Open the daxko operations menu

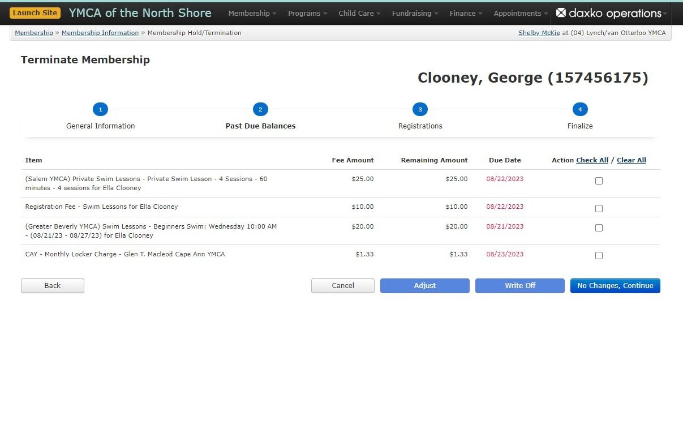pyautogui.click(x=611, y=13)
